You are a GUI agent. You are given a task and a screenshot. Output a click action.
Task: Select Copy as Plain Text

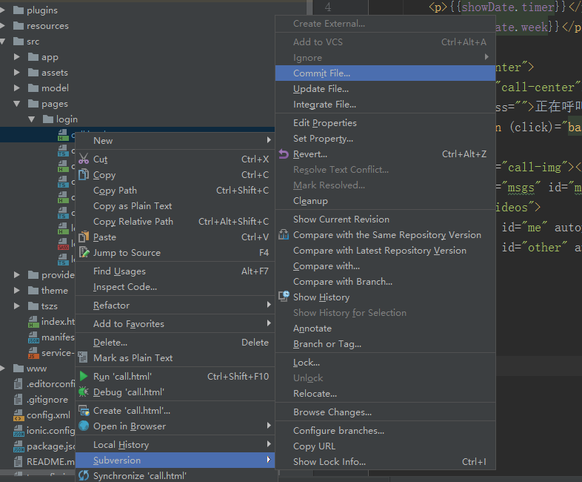point(175,206)
